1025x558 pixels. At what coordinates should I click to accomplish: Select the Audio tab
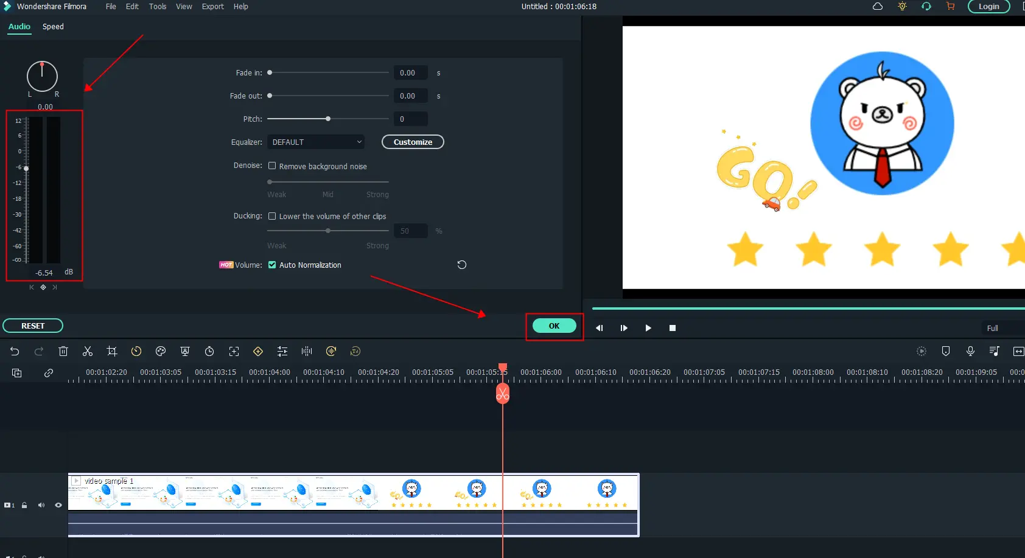point(19,26)
